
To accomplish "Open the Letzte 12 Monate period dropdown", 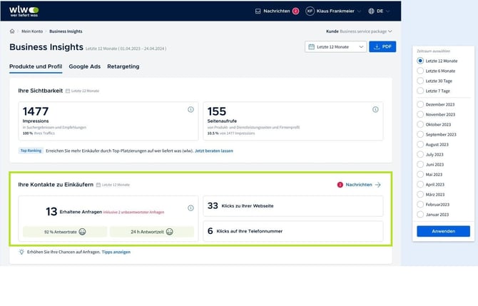I will (335, 47).
